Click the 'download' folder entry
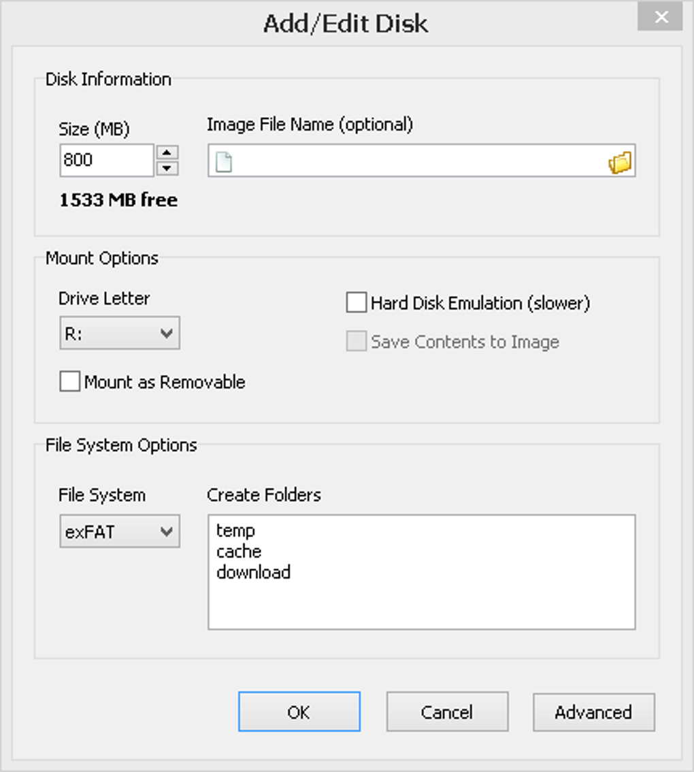Screen dimensions: 694x772 pyautogui.click(x=253, y=572)
